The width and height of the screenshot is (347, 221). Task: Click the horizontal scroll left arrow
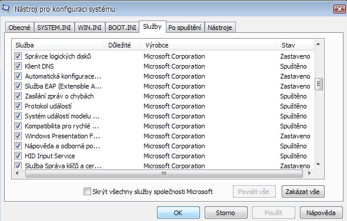(17, 174)
